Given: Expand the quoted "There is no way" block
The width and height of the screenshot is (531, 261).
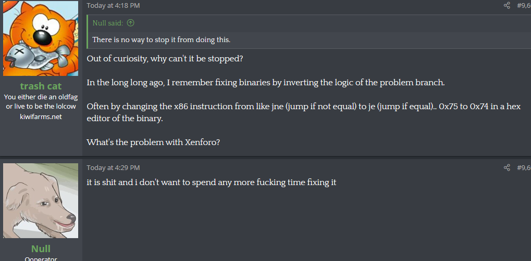Looking at the screenshot, I should 161,40.
